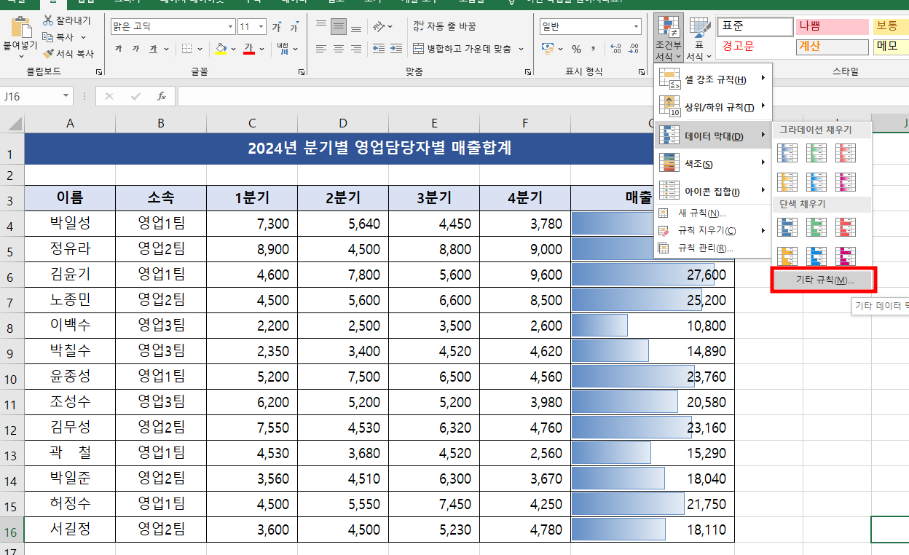
Task: Click the fill color paint bucket
Action: coord(221,49)
